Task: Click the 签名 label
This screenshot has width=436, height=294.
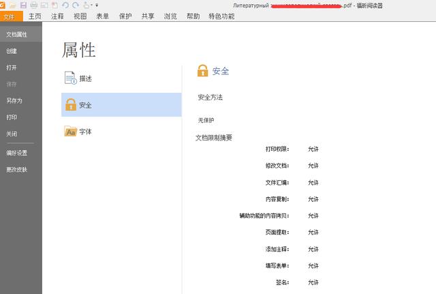Action: pos(282,282)
